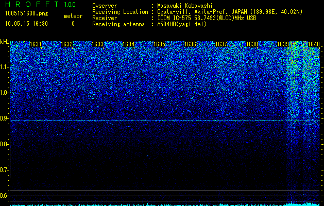Click the 1638 time marker
324x206 pixels.
coord(252,44)
